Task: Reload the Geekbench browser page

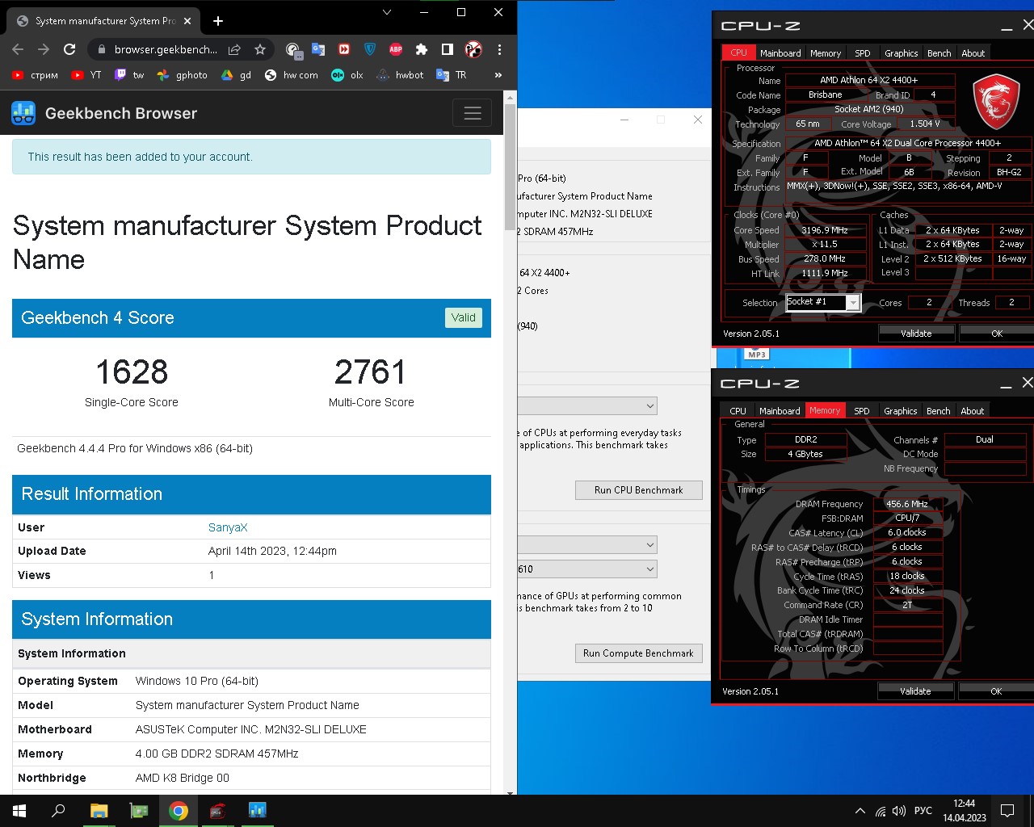Action: 69,49
